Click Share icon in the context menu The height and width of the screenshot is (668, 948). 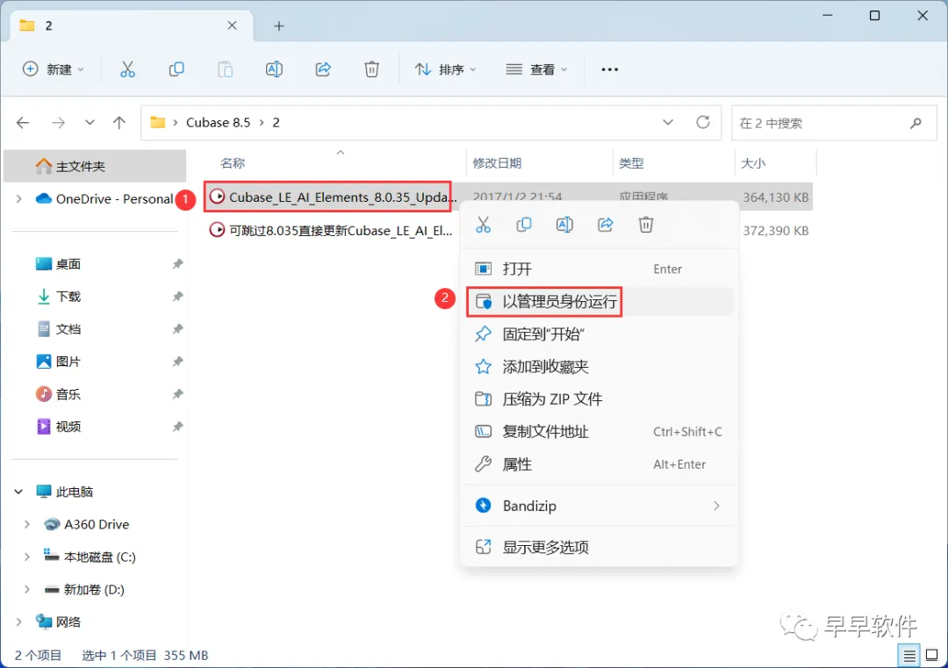coord(605,225)
